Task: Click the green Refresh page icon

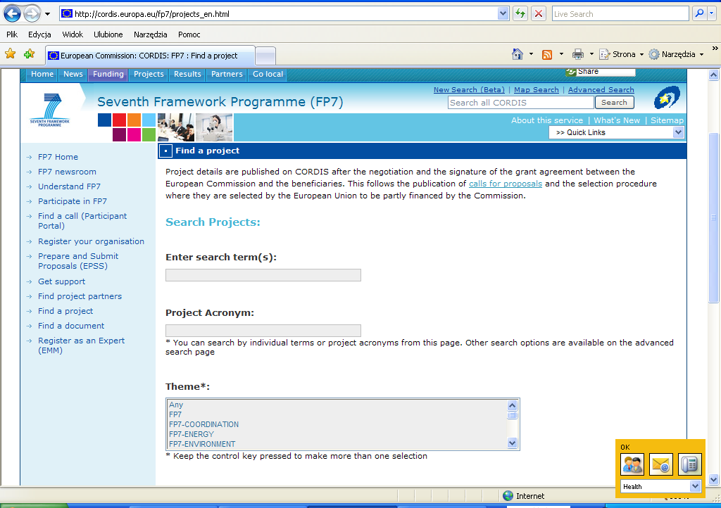Action: (520, 14)
